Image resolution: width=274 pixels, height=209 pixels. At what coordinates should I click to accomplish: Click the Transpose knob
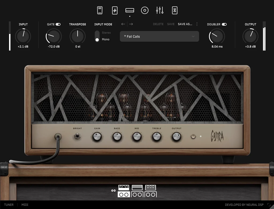(78, 36)
